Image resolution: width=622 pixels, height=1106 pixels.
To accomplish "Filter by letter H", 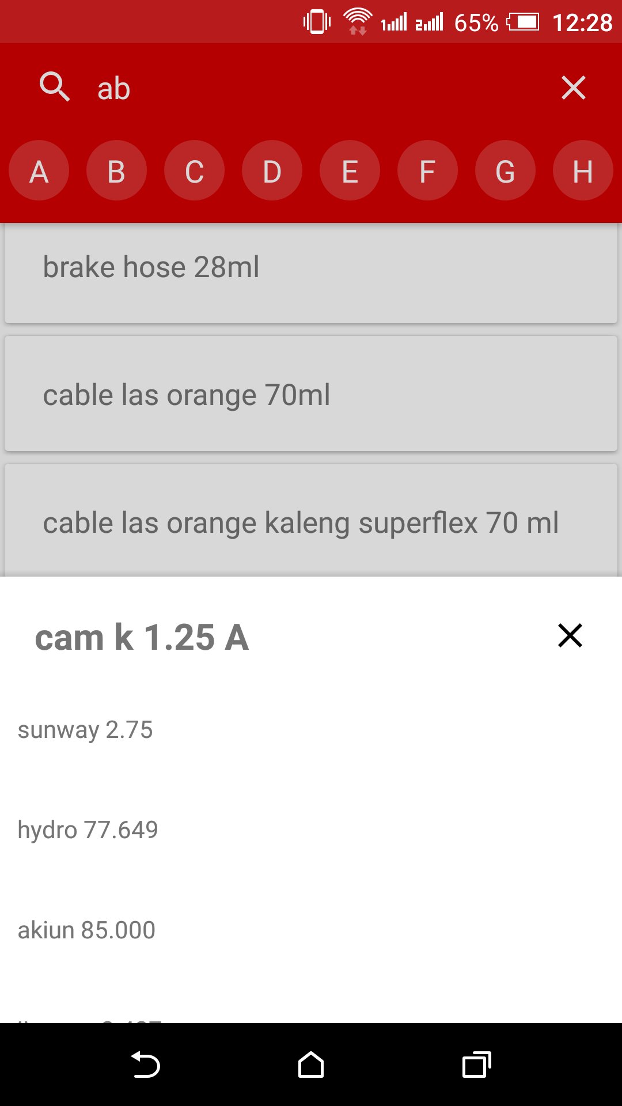I will pyautogui.click(x=583, y=171).
